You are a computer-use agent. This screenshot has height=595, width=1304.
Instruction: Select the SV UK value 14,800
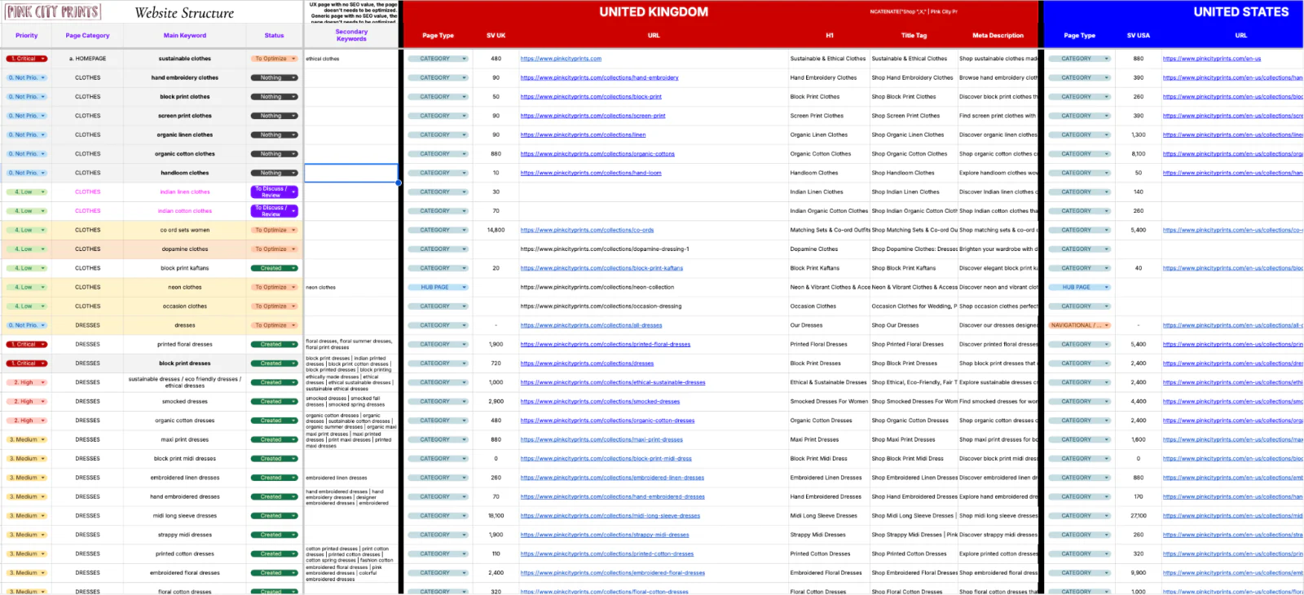click(496, 230)
